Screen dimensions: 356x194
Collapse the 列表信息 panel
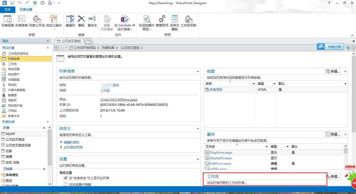[198, 71]
